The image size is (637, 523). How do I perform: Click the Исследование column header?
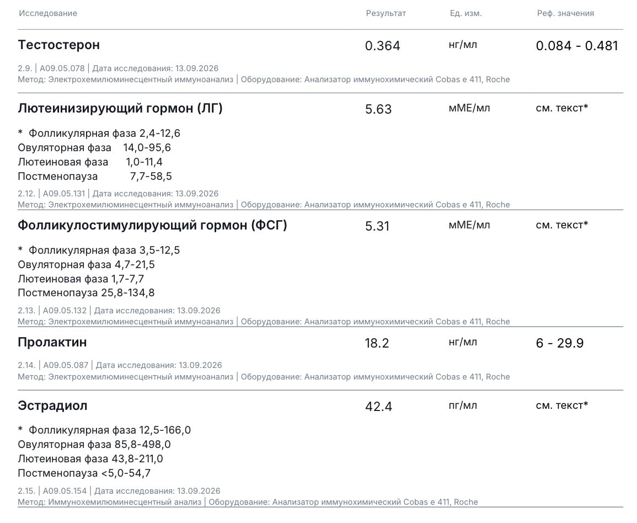click(x=48, y=13)
